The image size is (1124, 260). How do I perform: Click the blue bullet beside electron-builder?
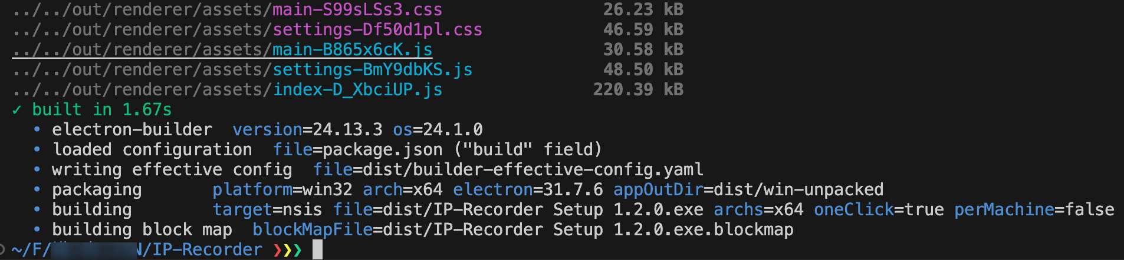click(37, 129)
